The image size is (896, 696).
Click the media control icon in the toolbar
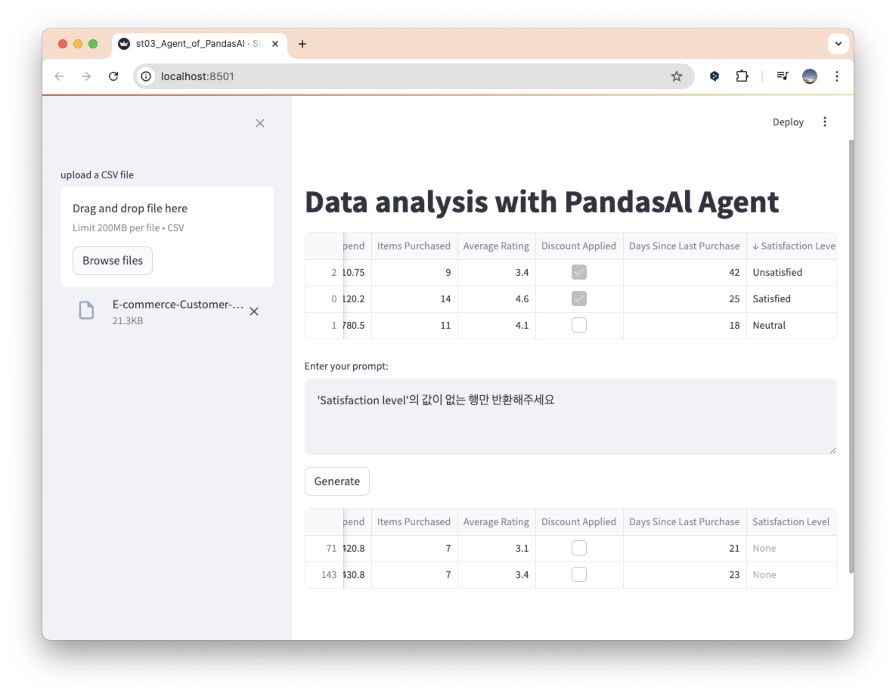[782, 76]
